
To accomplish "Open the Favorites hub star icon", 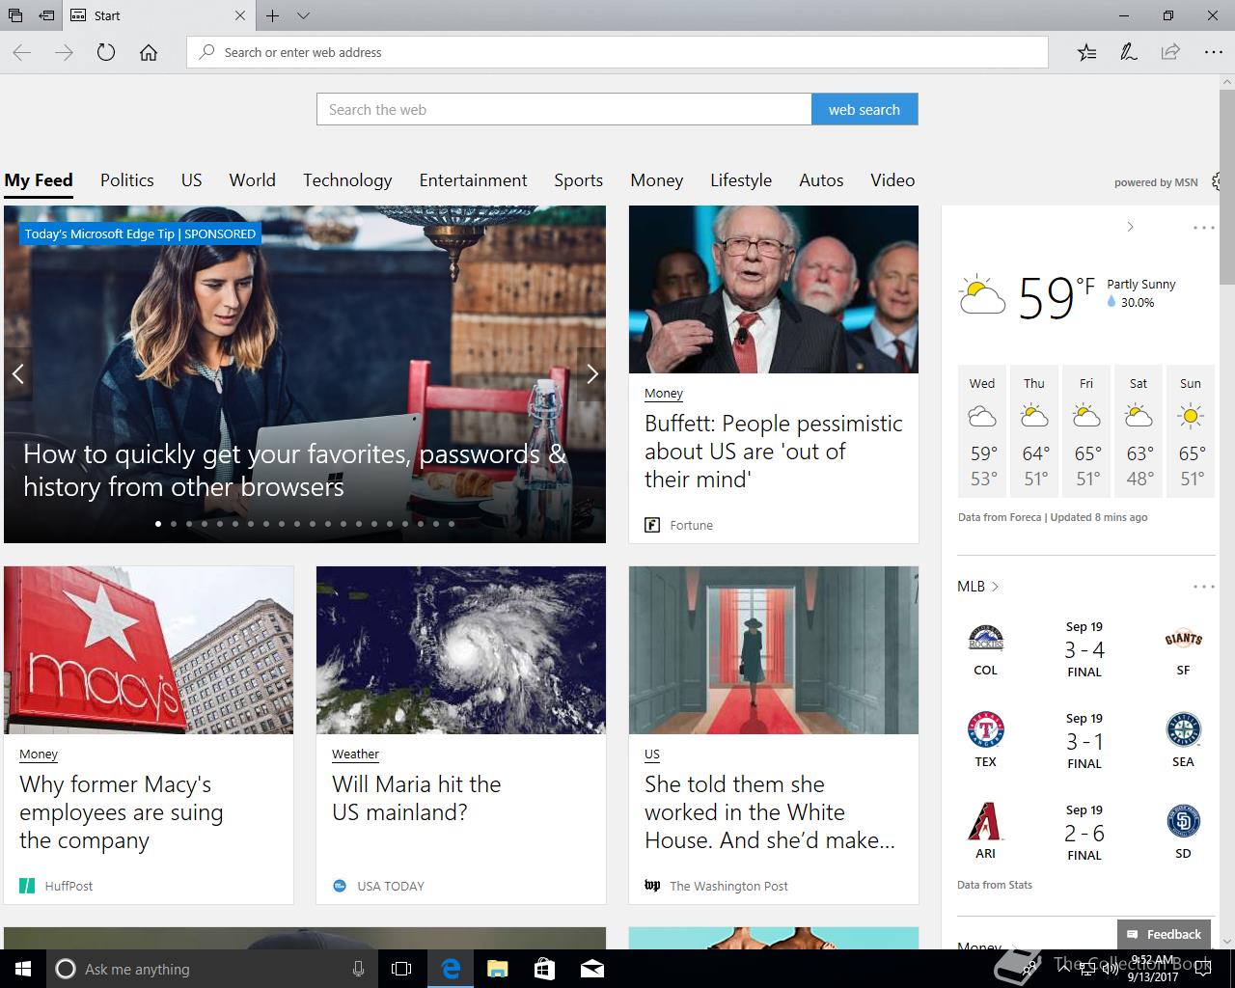I will (1086, 52).
